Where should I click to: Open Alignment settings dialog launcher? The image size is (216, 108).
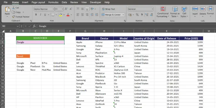[125, 21]
